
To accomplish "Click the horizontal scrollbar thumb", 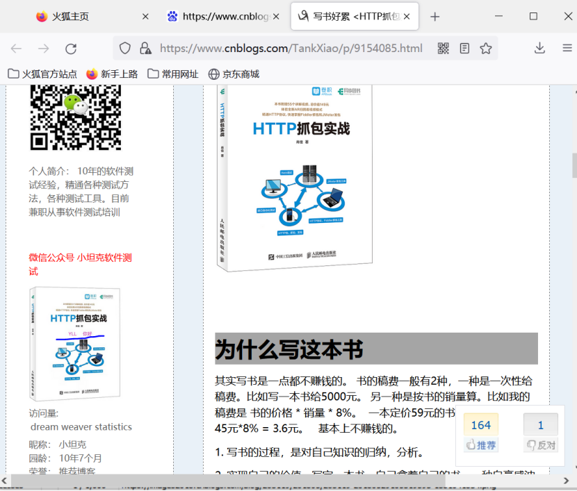I will click(x=228, y=481).
